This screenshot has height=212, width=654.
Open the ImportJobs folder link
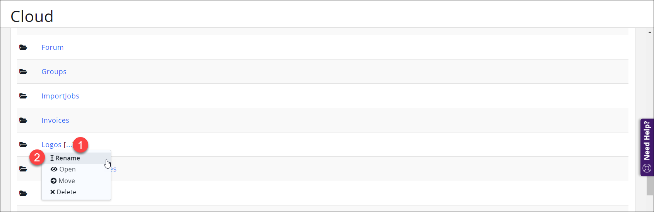(60, 96)
